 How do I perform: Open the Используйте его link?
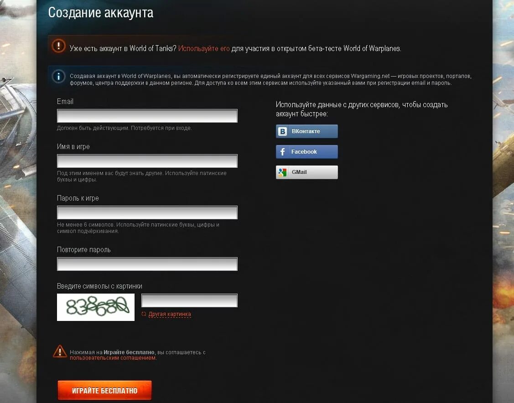point(204,48)
